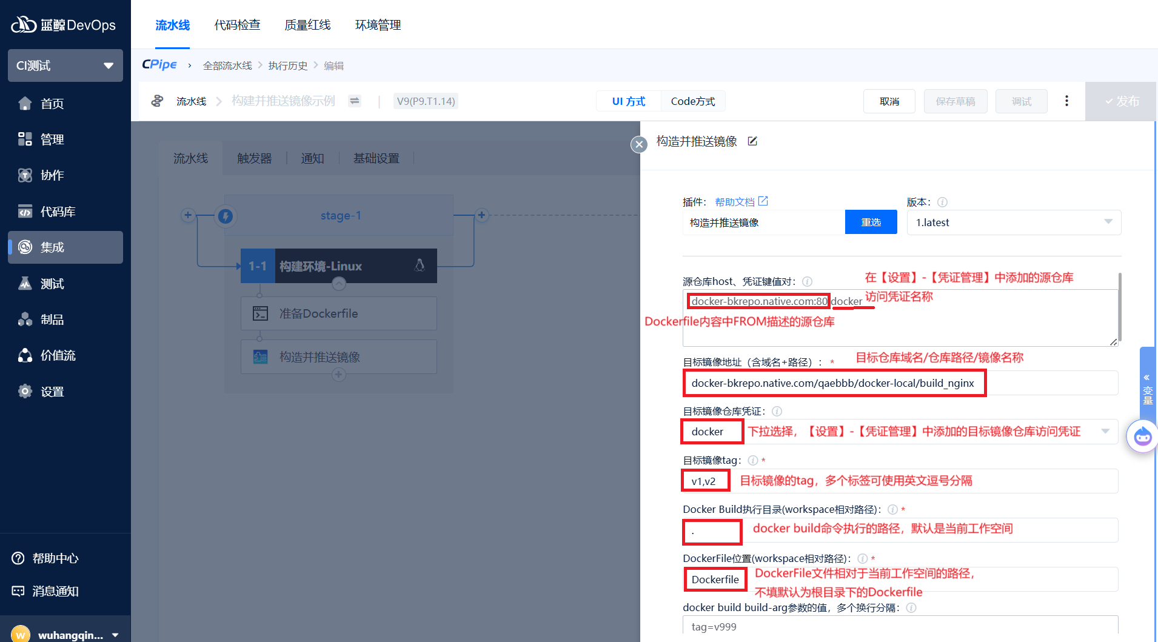Image resolution: width=1158 pixels, height=642 pixels.
Task: Click the edit pencil icon beside 构造并推送镜像 title
Action: tap(752, 141)
